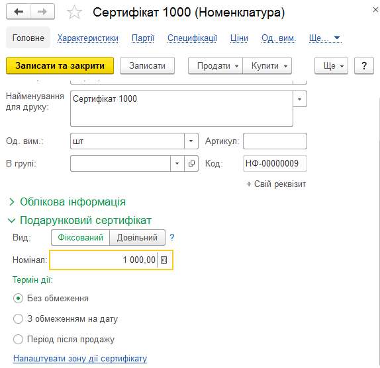Open the Купити dropdown button
The image size is (380, 368).
[x=267, y=65]
